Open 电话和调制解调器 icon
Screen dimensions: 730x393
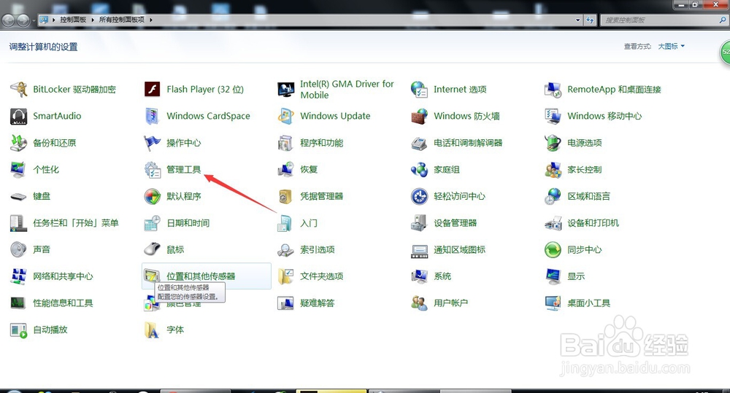[x=419, y=143]
